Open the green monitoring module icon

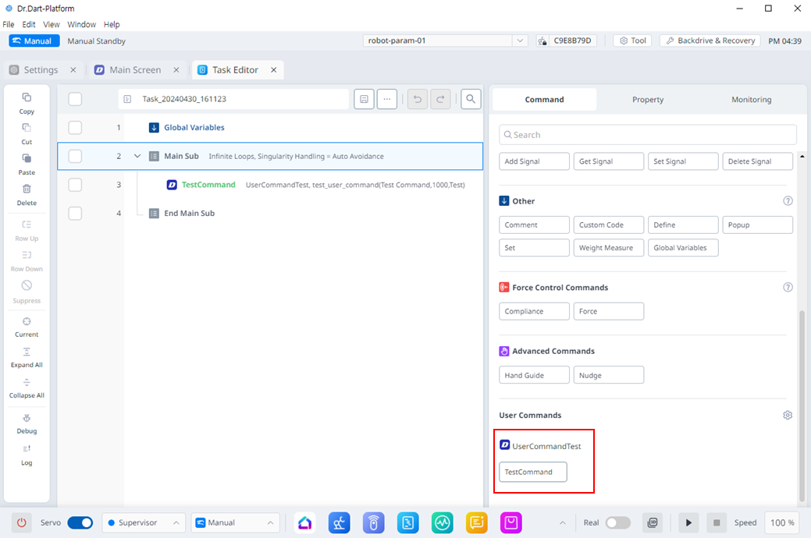[443, 523]
